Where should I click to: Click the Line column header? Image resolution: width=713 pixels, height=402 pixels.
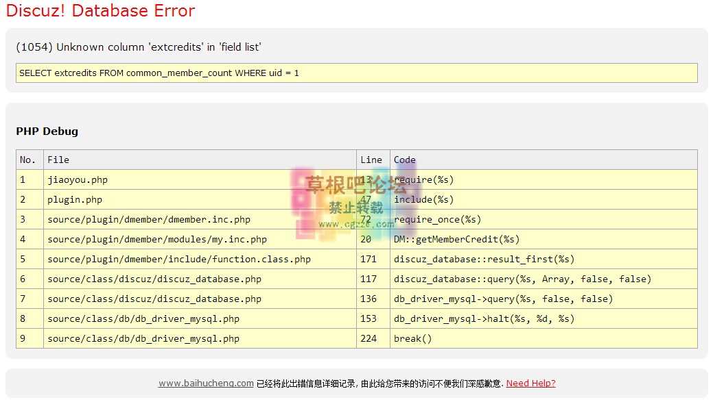371,160
